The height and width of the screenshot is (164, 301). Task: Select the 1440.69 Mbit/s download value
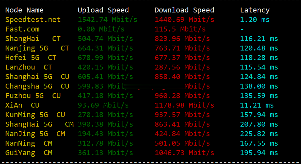click(184, 20)
